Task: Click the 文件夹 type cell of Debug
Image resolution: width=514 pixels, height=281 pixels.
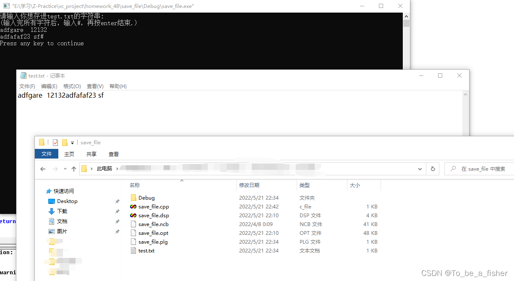Action: click(307, 198)
